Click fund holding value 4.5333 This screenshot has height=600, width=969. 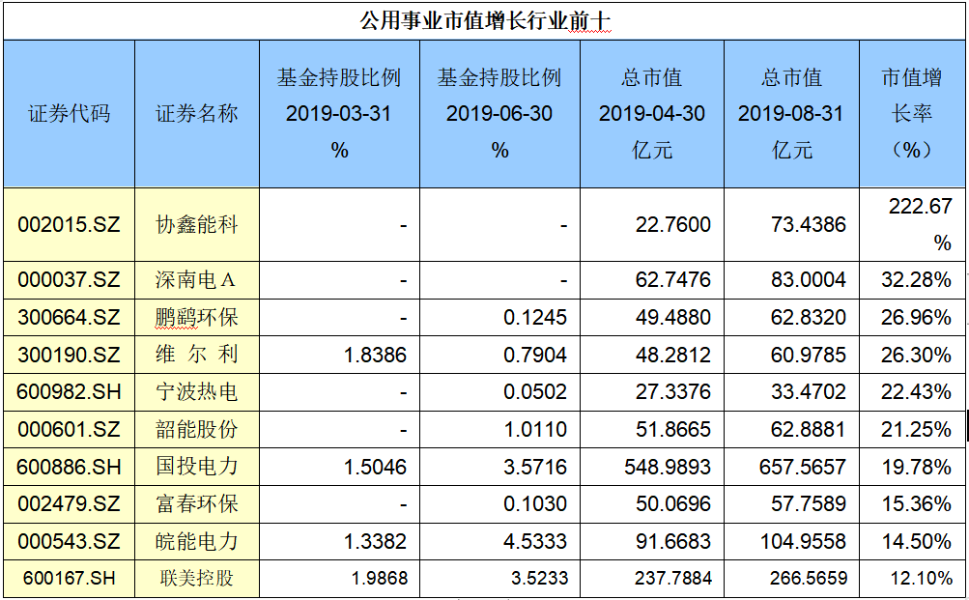pos(535,541)
